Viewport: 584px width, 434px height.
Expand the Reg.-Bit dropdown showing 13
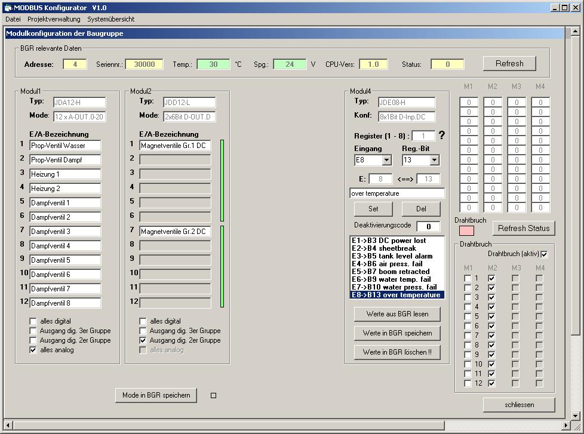[434, 160]
